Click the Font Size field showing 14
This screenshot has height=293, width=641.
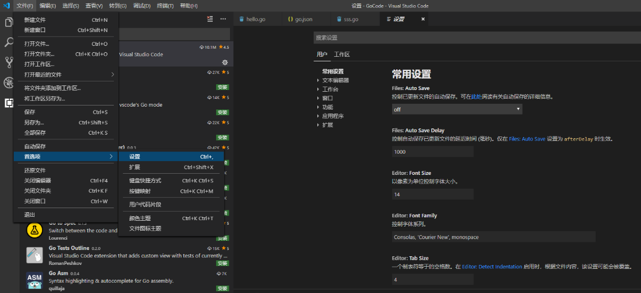[432, 194]
